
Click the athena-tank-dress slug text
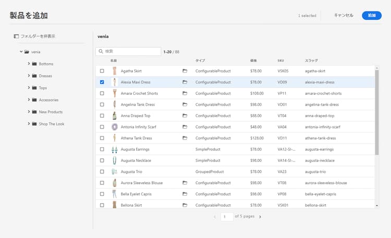(321, 138)
